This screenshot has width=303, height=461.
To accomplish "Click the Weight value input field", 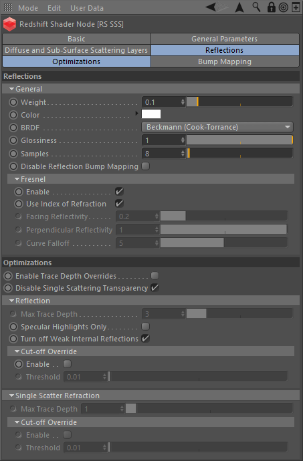I will click(161, 102).
